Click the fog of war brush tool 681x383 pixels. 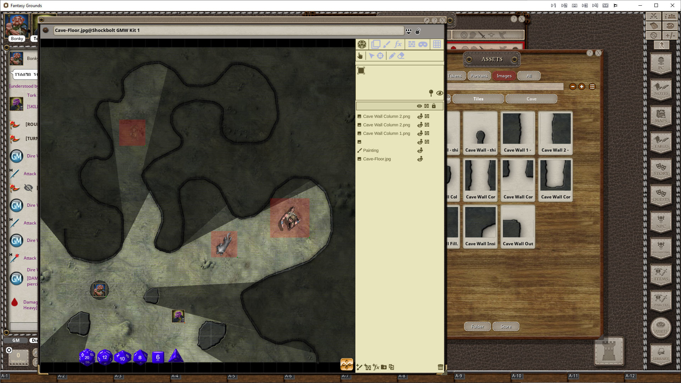coord(423,44)
